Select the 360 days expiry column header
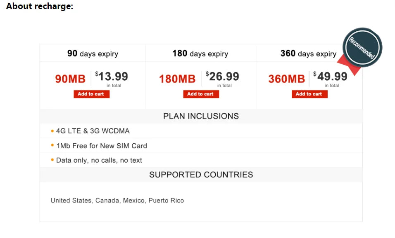Viewport: 395px width, 238px height. (x=308, y=54)
